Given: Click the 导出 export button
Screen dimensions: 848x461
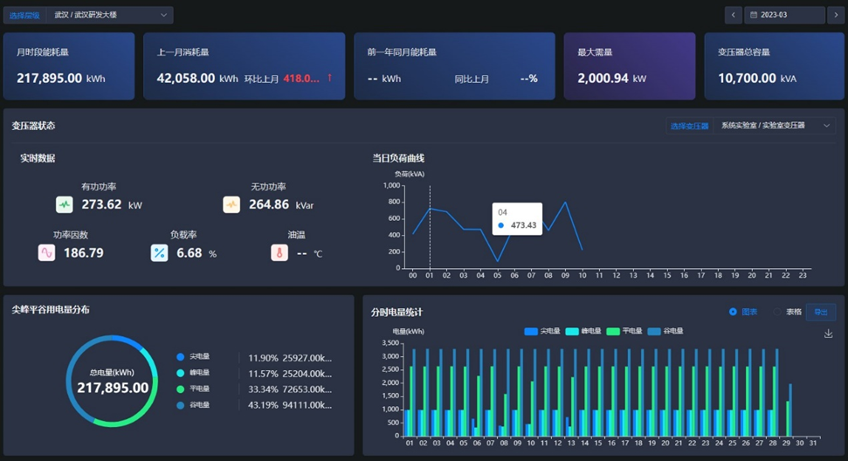Looking at the screenshot, I should (820, 312).
